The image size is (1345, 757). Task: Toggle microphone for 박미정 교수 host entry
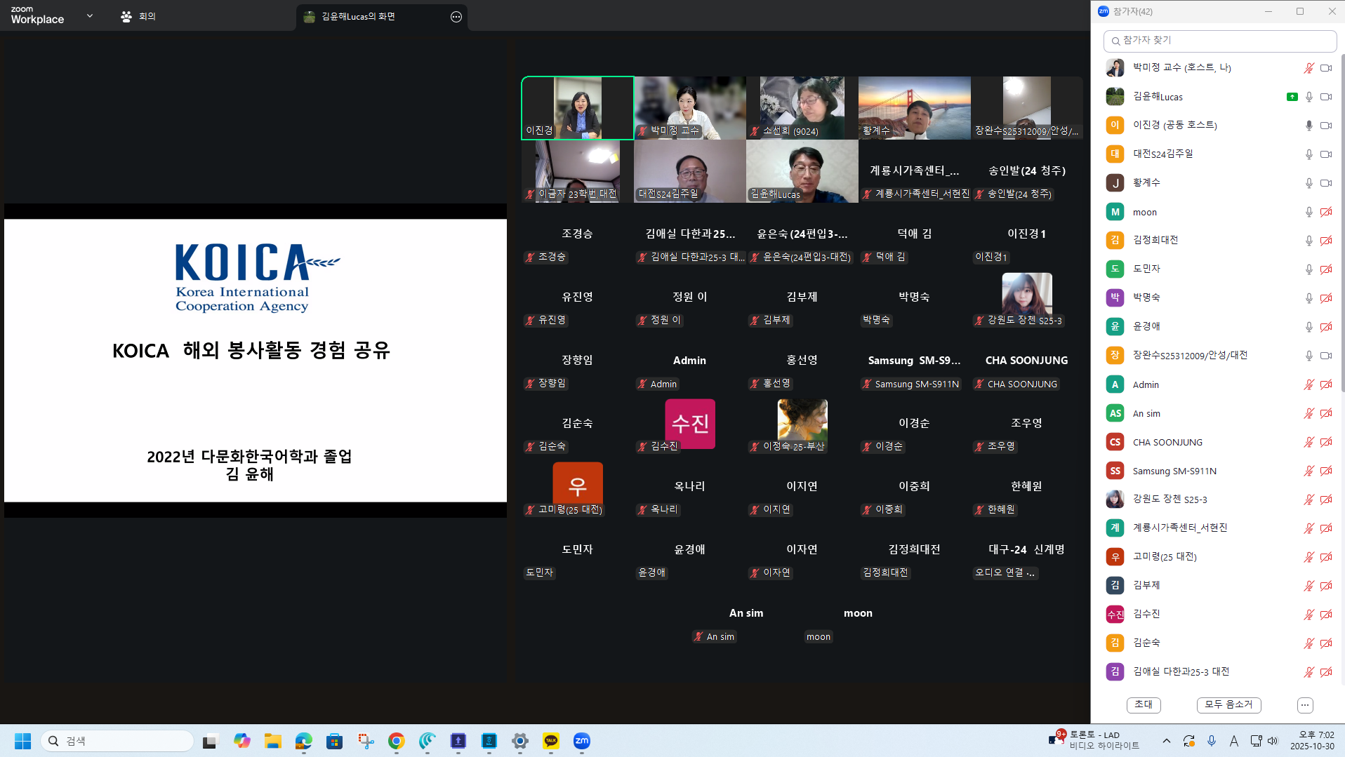(1308, 68)
